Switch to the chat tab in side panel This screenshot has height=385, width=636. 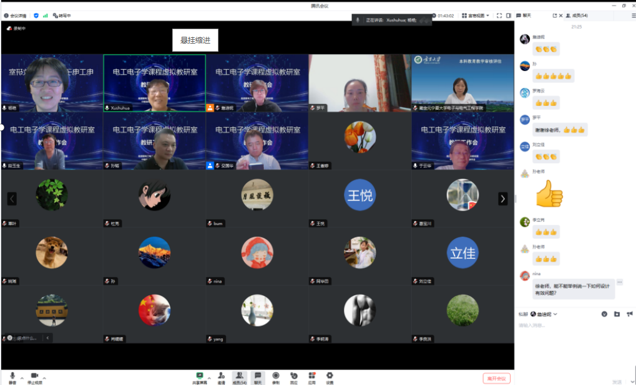tap(524, 16)
